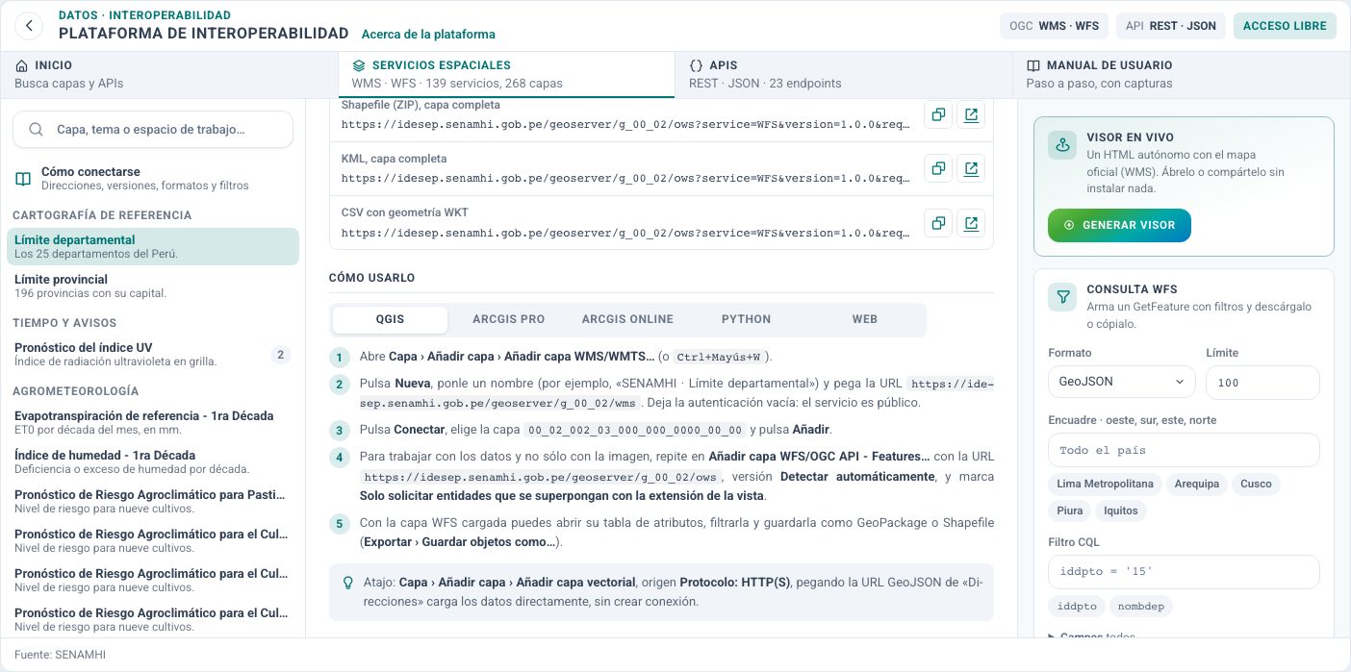Choose the Iquitos extent chip
Screen dimensions: 1351x672
click(1120, 510)
